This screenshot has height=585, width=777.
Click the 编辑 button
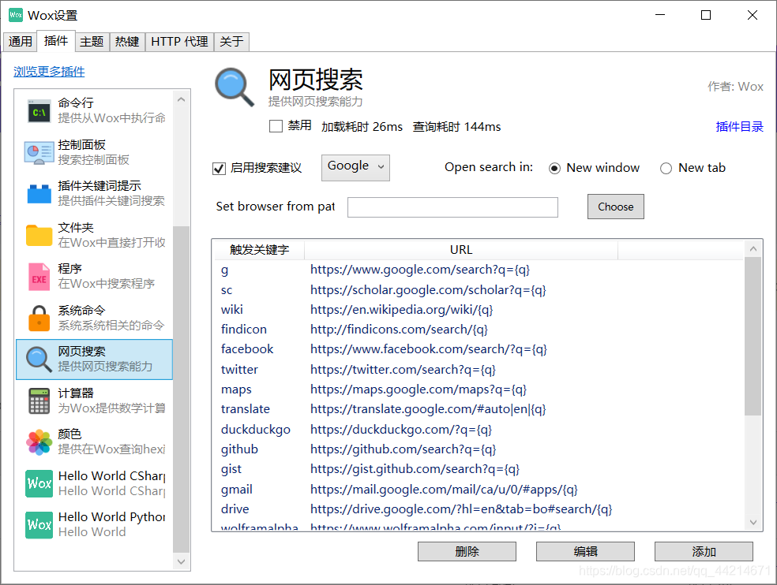click(x=585, y=551)
